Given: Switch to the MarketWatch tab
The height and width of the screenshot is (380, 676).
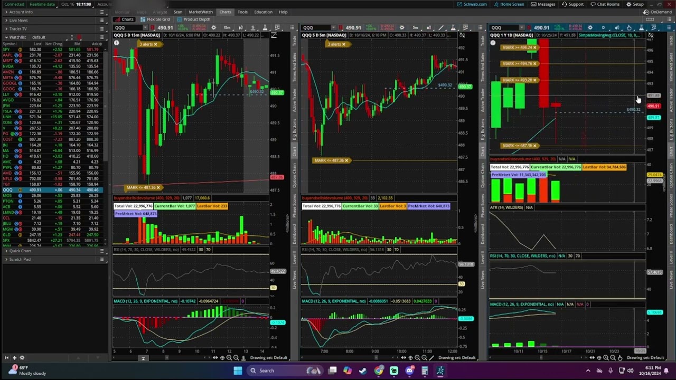Looking at the screenshot, I should click(201, 12).
